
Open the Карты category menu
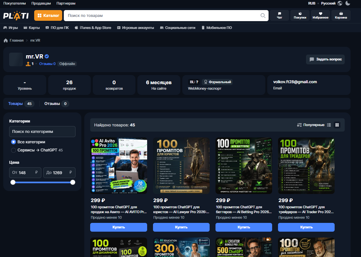(32, 28)
